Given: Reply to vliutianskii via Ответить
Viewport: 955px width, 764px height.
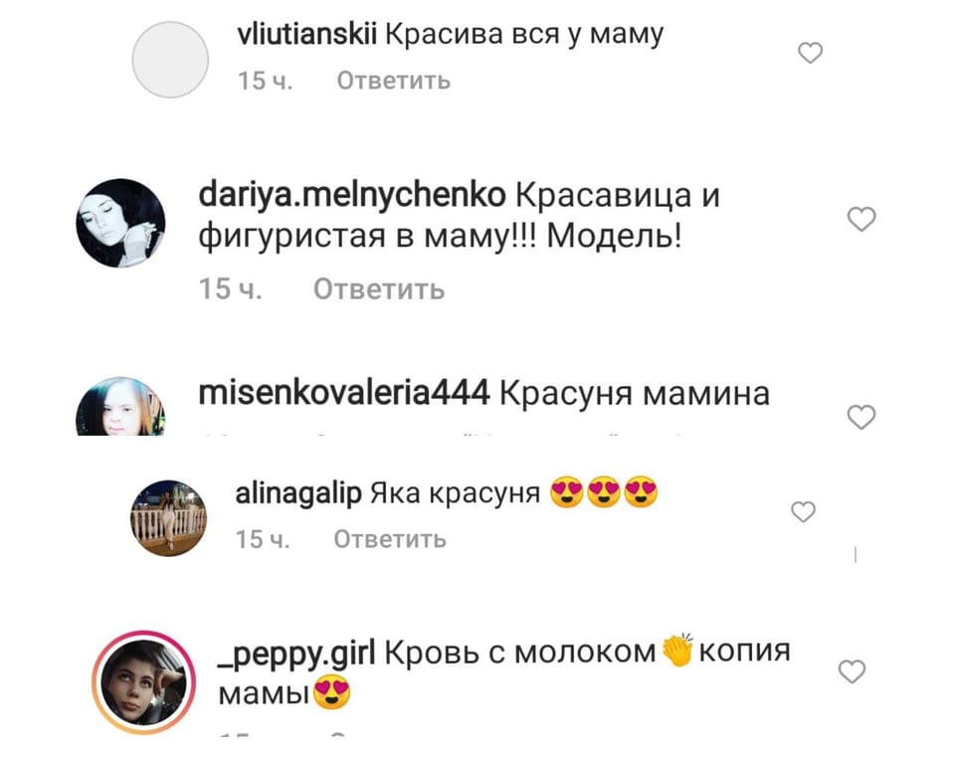Looking at the screenshot, I should pos(394,81).
